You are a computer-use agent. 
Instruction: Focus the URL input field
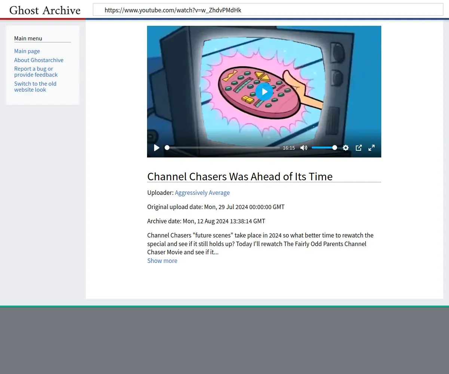[x=268, y=10]
